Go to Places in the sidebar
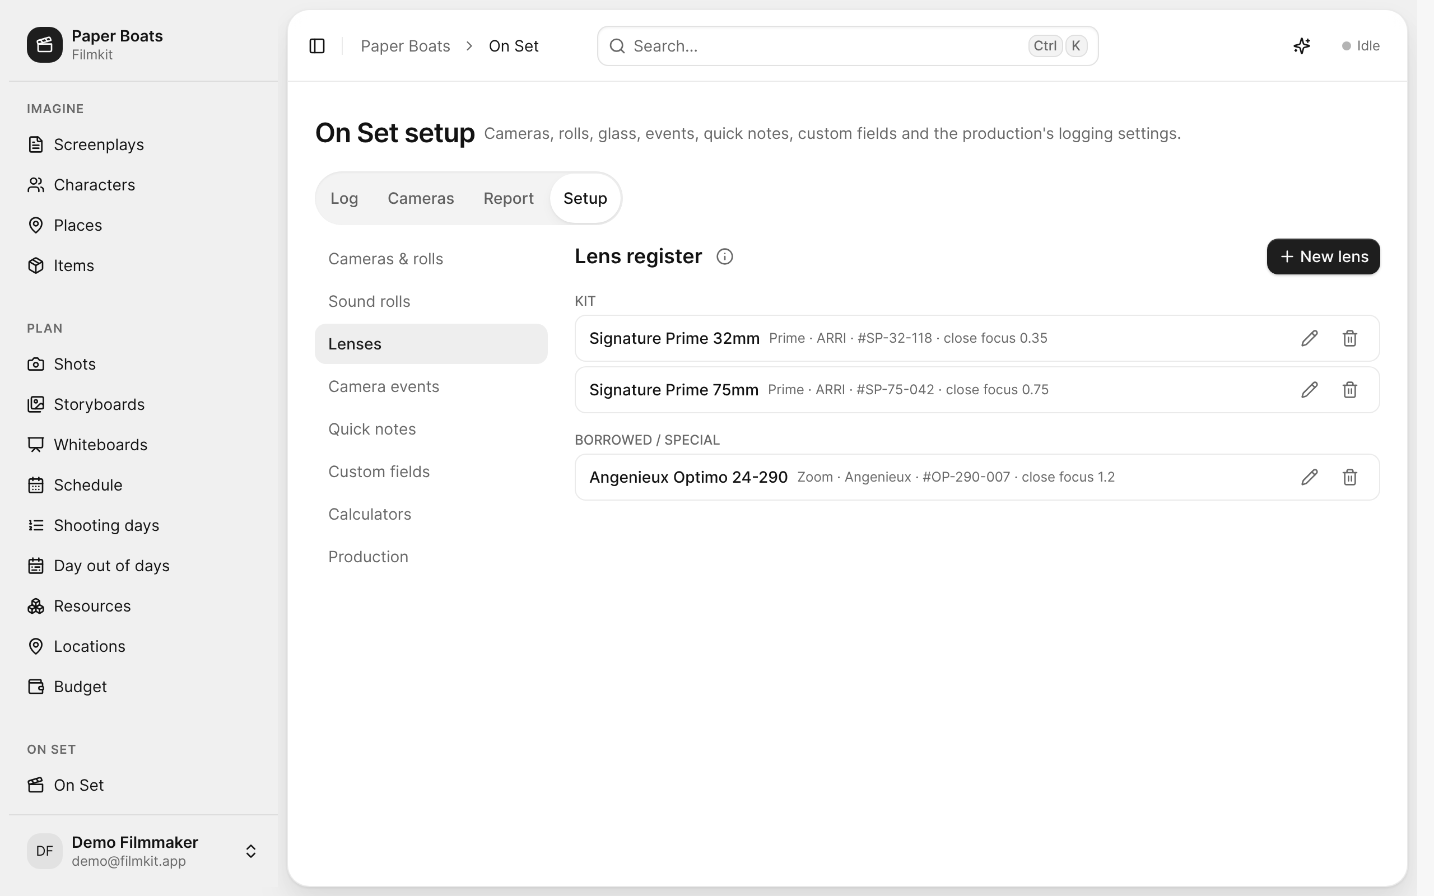The height and width of the screenshot is (896, 1434). [x=143, y=225]
